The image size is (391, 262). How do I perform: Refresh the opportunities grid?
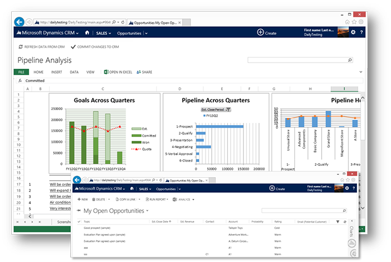coord(345,222)
